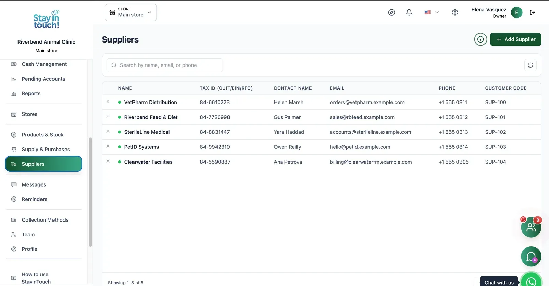This screenshot has width=549, height=286.
Task: Click orders@vetpharm.example.com email
Action: [x=367, y=102]
